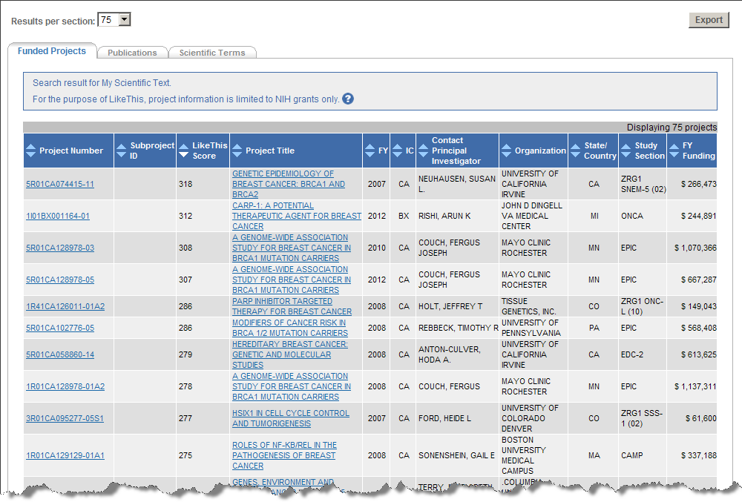Open HSIX1 in Cell Cycle Control title
This screenshot has width=742, height=502.
click(x=291, y=418)
